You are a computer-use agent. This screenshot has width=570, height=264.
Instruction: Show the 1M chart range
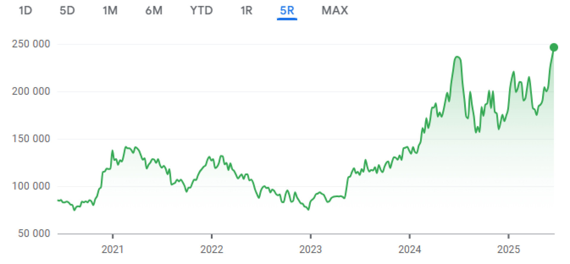[110, 11]
